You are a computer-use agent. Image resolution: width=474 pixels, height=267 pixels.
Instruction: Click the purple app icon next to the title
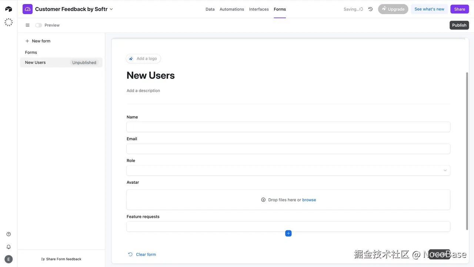(x=27, y=9)
